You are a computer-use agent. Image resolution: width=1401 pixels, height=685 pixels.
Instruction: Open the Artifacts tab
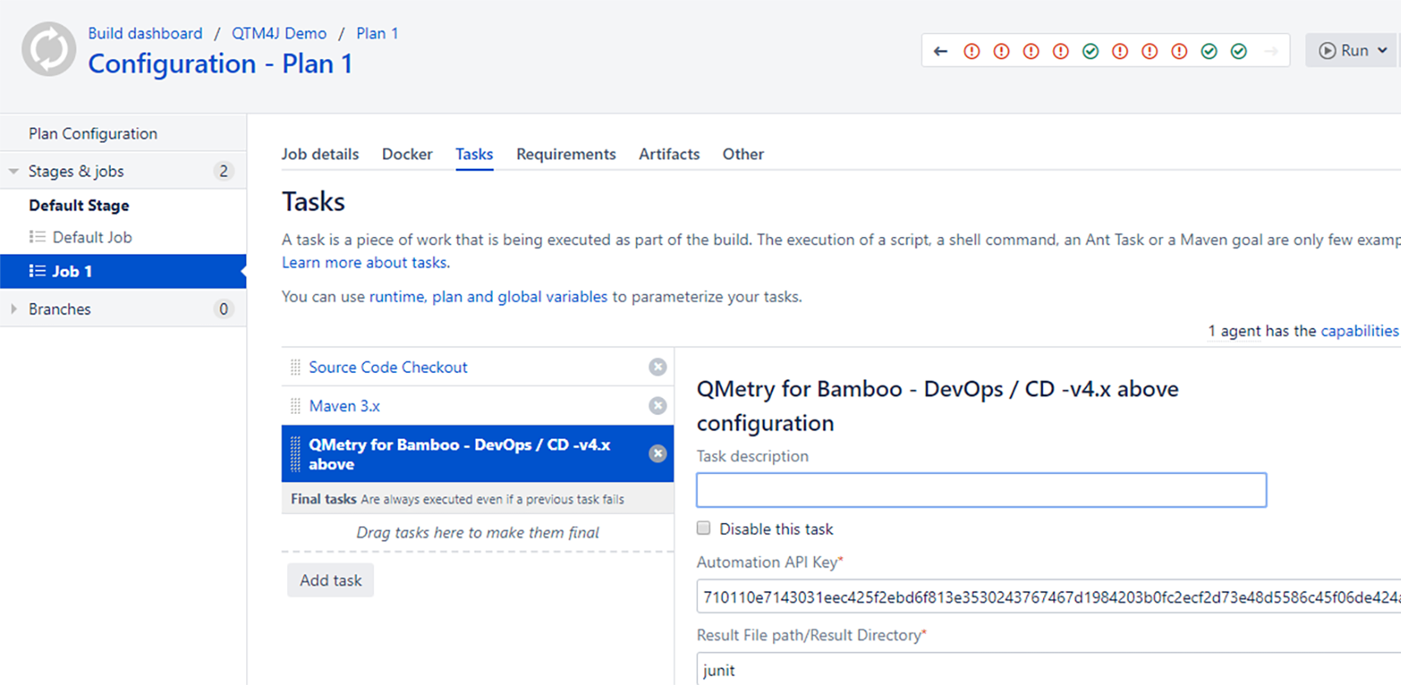pos(669,154)
